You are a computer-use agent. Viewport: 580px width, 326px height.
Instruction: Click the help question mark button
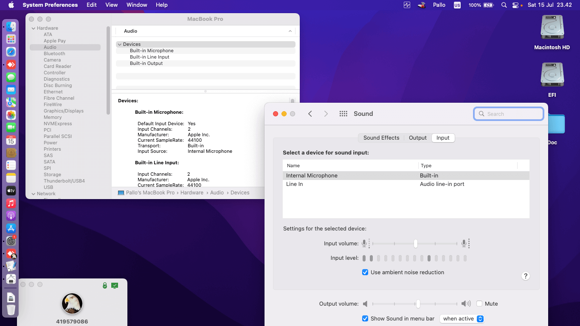tap(526, 276)
